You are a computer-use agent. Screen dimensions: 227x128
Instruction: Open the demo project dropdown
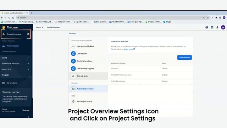click(39, 27)
